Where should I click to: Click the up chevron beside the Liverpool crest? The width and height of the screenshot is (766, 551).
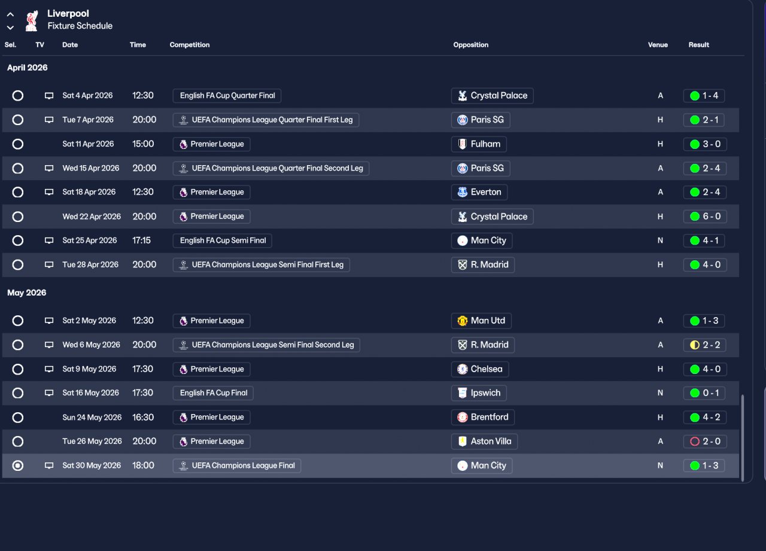pos(10,14)
